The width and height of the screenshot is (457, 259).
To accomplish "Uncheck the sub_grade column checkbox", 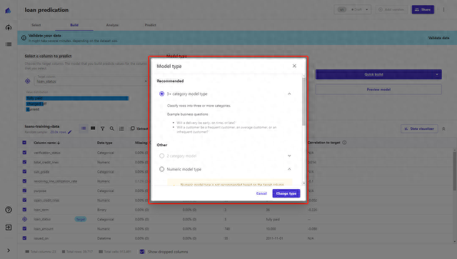I will pos(24,172).
